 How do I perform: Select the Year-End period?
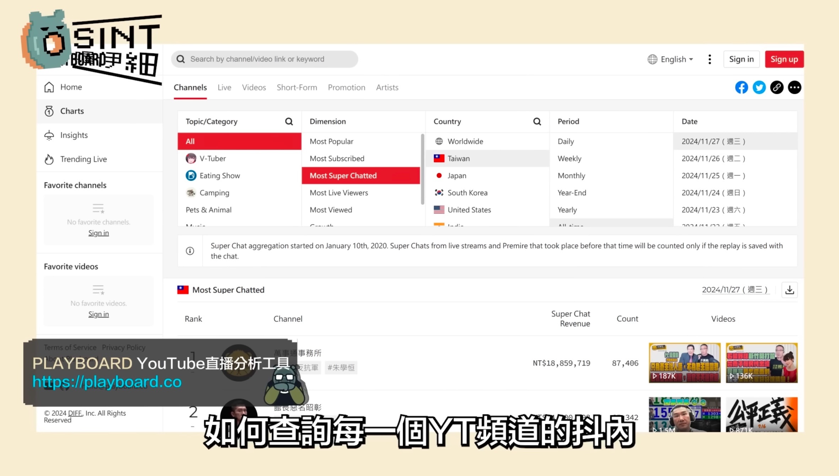tap(611, 193)
